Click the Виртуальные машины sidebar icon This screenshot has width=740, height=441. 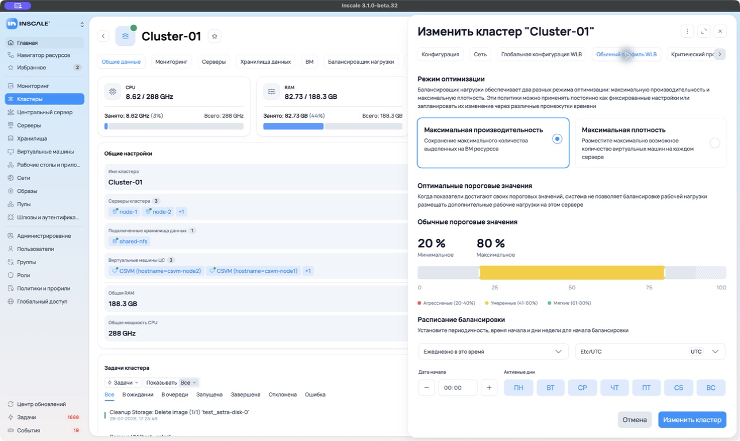point(11,152)
